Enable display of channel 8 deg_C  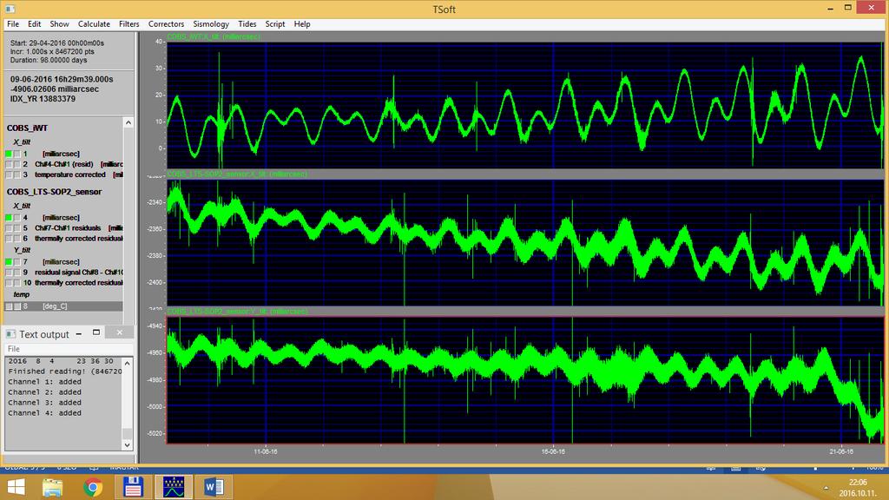click(x=9, y=306)
